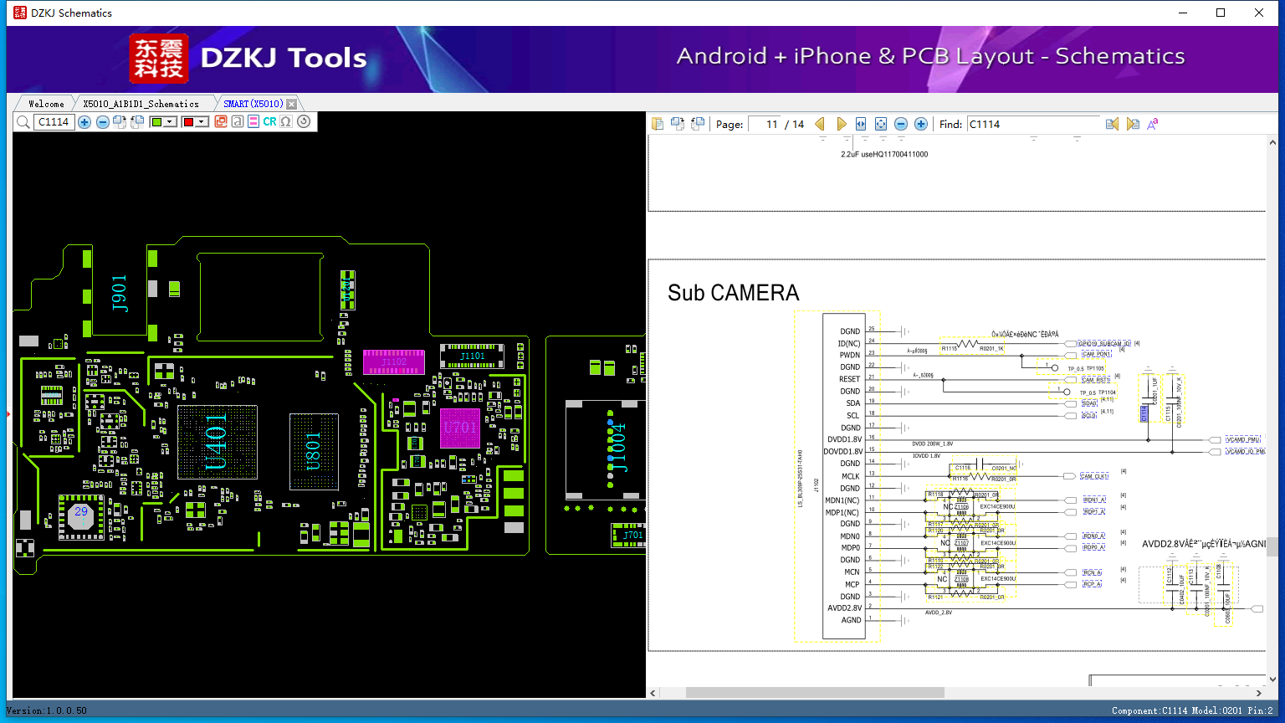This screenshot has width=1285, height=723.
Task: Find next match in schematic
Action: 1133,124
